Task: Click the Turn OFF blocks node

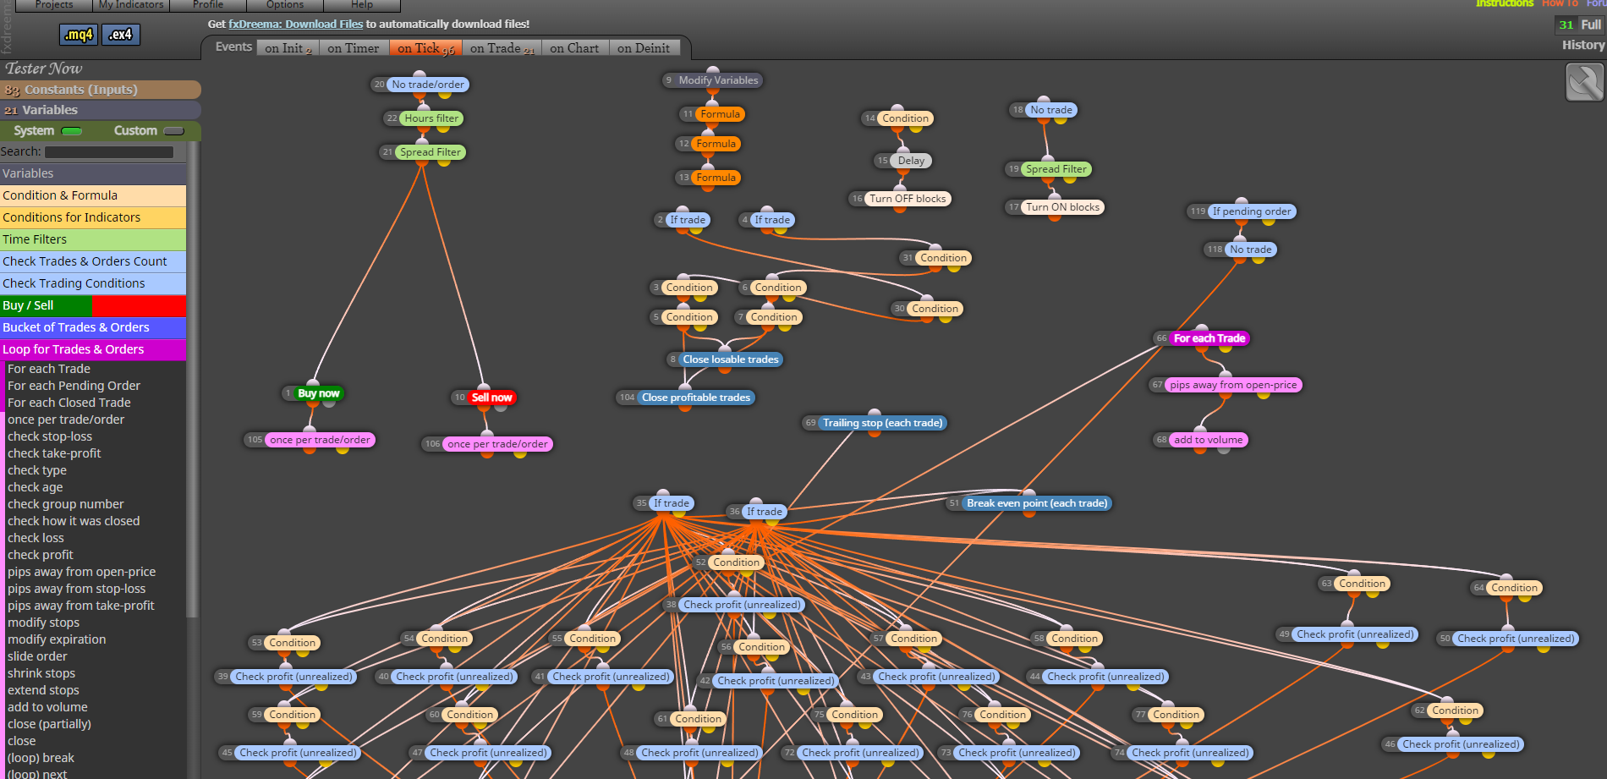Action: 908,199
